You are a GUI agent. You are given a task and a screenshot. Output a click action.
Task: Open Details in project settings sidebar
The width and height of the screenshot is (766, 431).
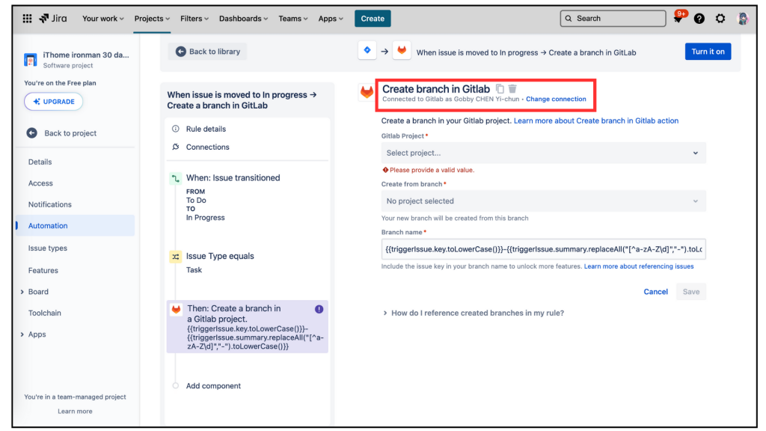(40, 162)
